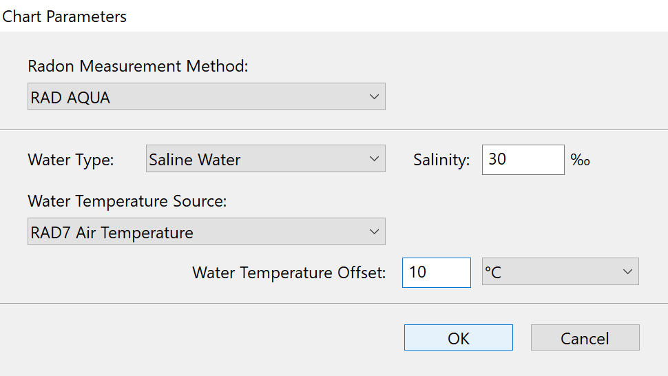Click the per mille symbol after Salinity
This screenshot has width=668, height=376.
581,160
